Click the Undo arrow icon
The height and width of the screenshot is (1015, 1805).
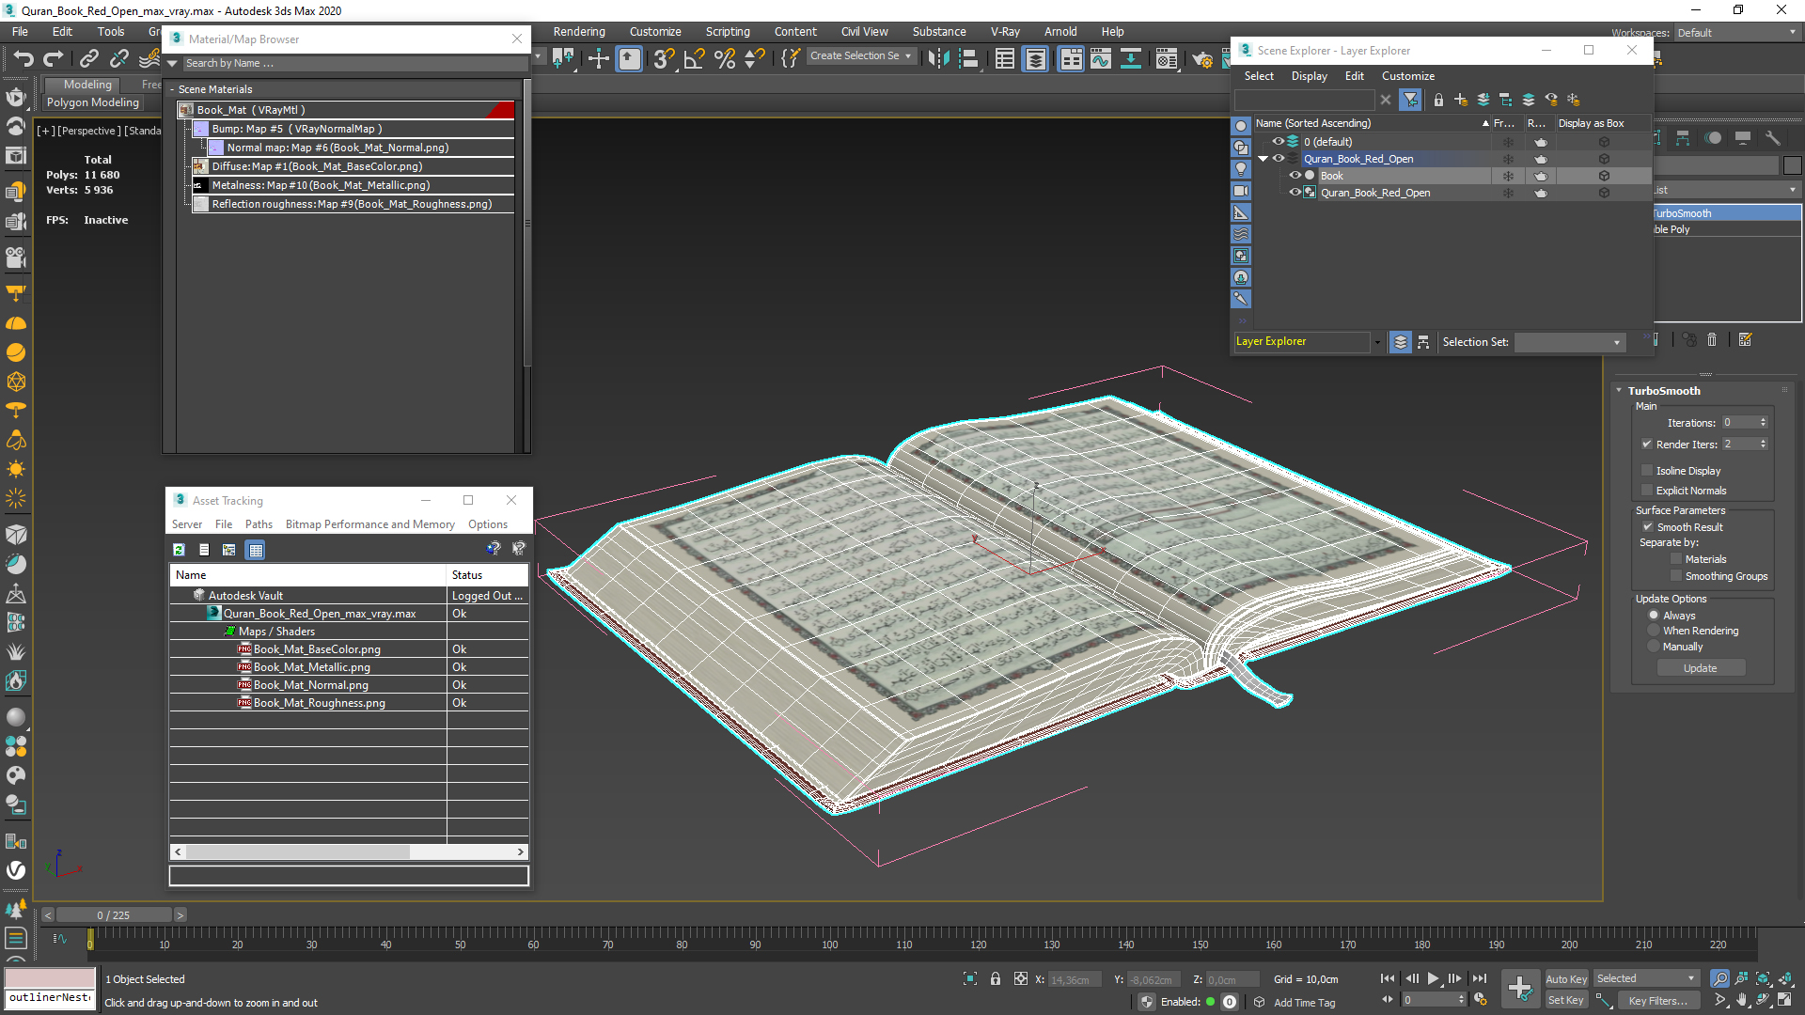point(23,59)
